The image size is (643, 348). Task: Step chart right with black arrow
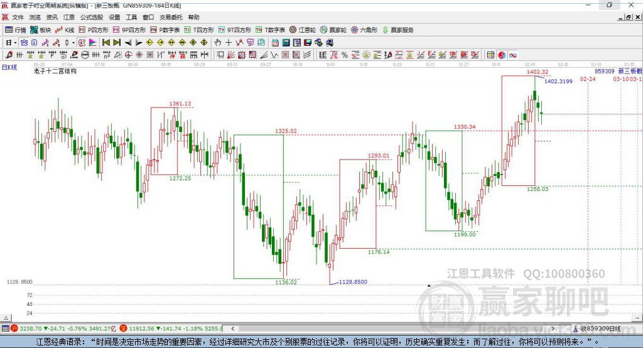pyautogui.click(x=139, y=43)
